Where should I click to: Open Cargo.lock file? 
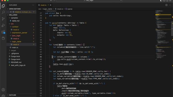[15, 56]
